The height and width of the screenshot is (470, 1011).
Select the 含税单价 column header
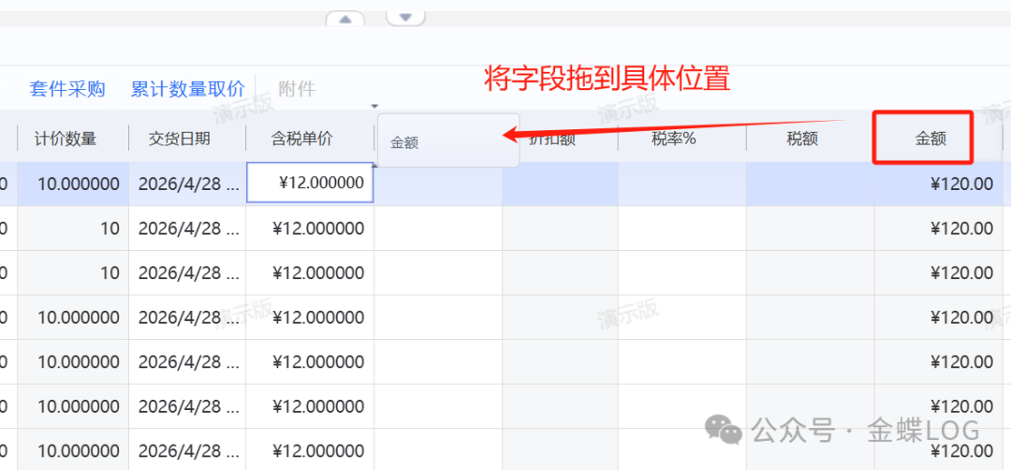click(301, 139)
